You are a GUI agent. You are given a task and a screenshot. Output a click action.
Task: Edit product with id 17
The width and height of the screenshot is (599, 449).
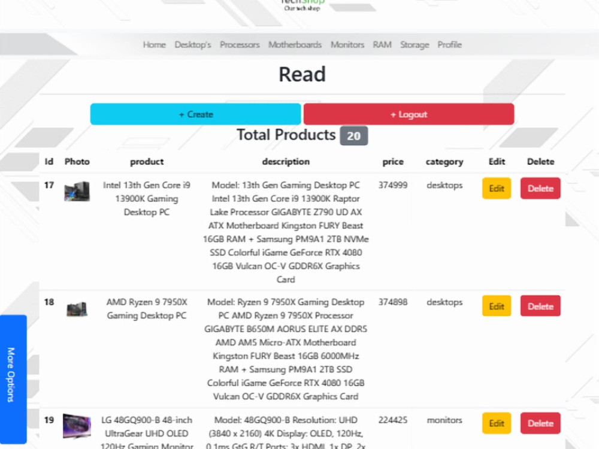click(x=496, y=188)
